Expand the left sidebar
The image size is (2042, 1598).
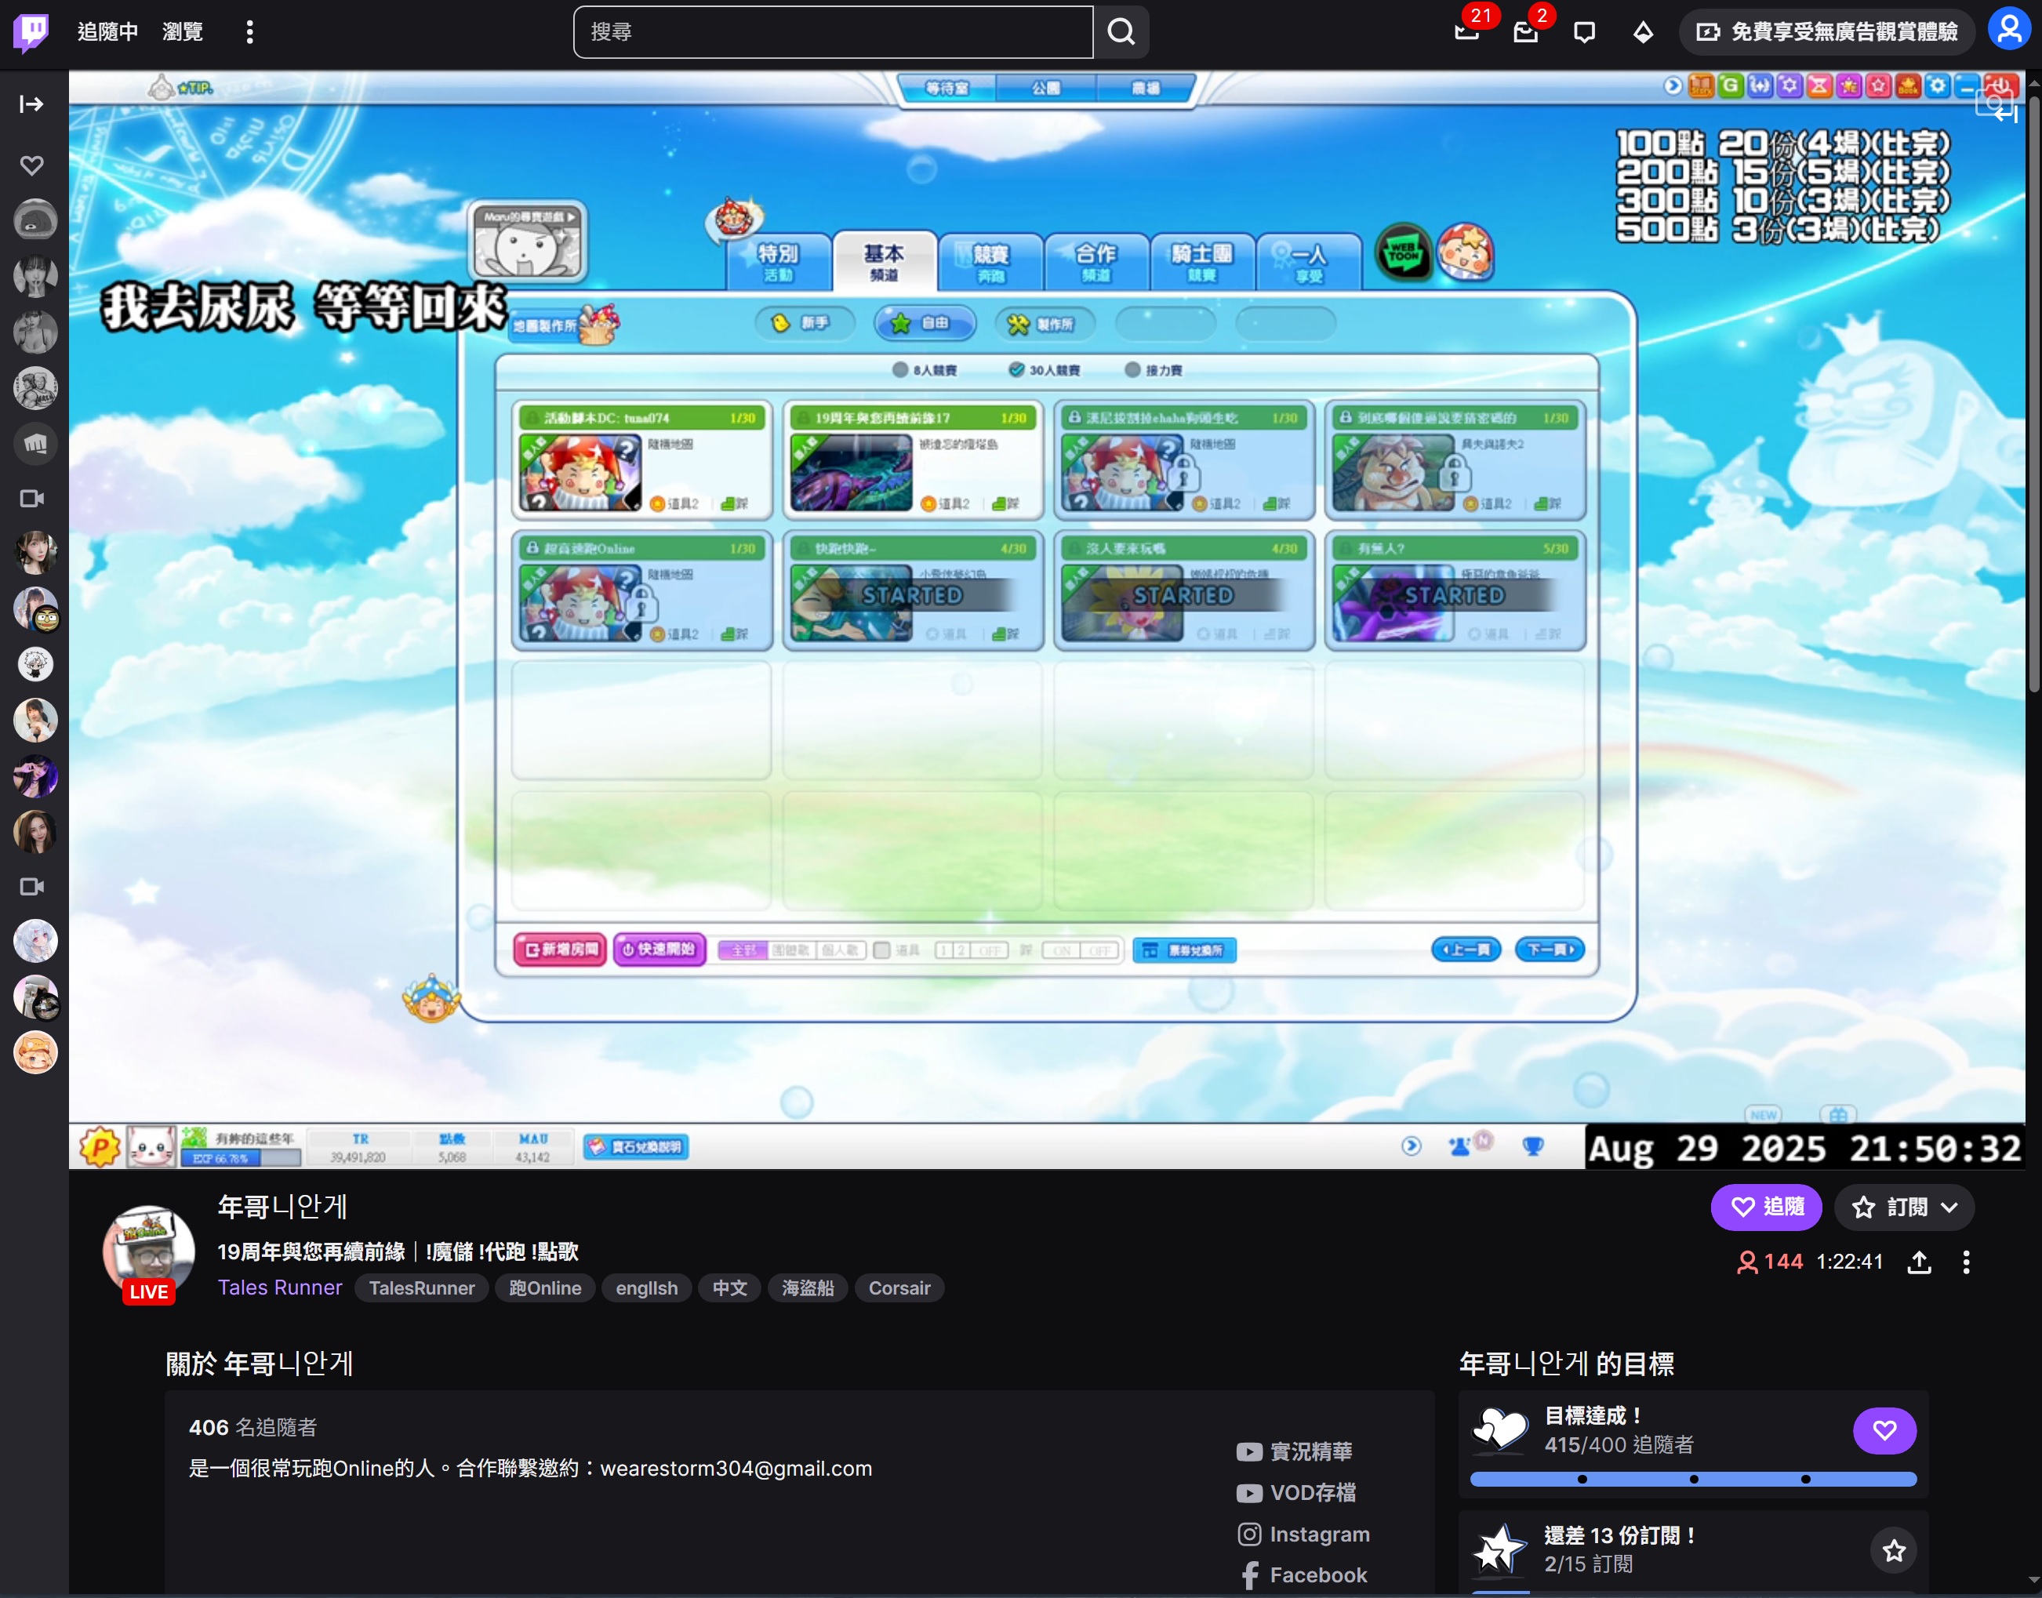32,104
